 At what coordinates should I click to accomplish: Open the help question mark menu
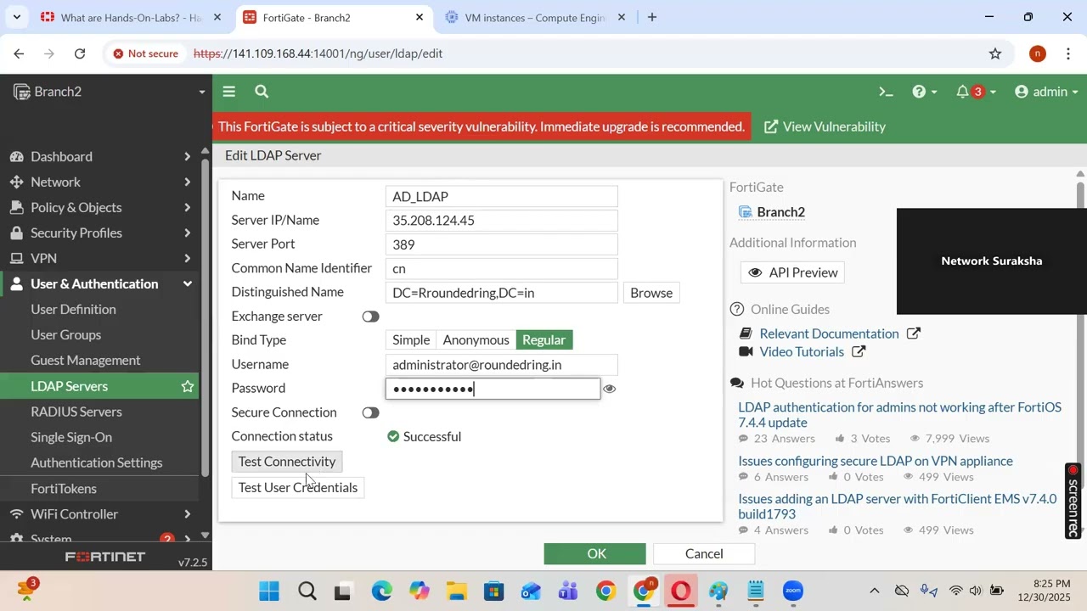pyautogui.click(x=924, y=92)
